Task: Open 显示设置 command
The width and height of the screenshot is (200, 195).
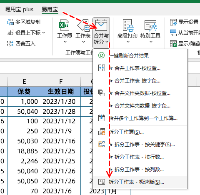Action: [188, 22]
